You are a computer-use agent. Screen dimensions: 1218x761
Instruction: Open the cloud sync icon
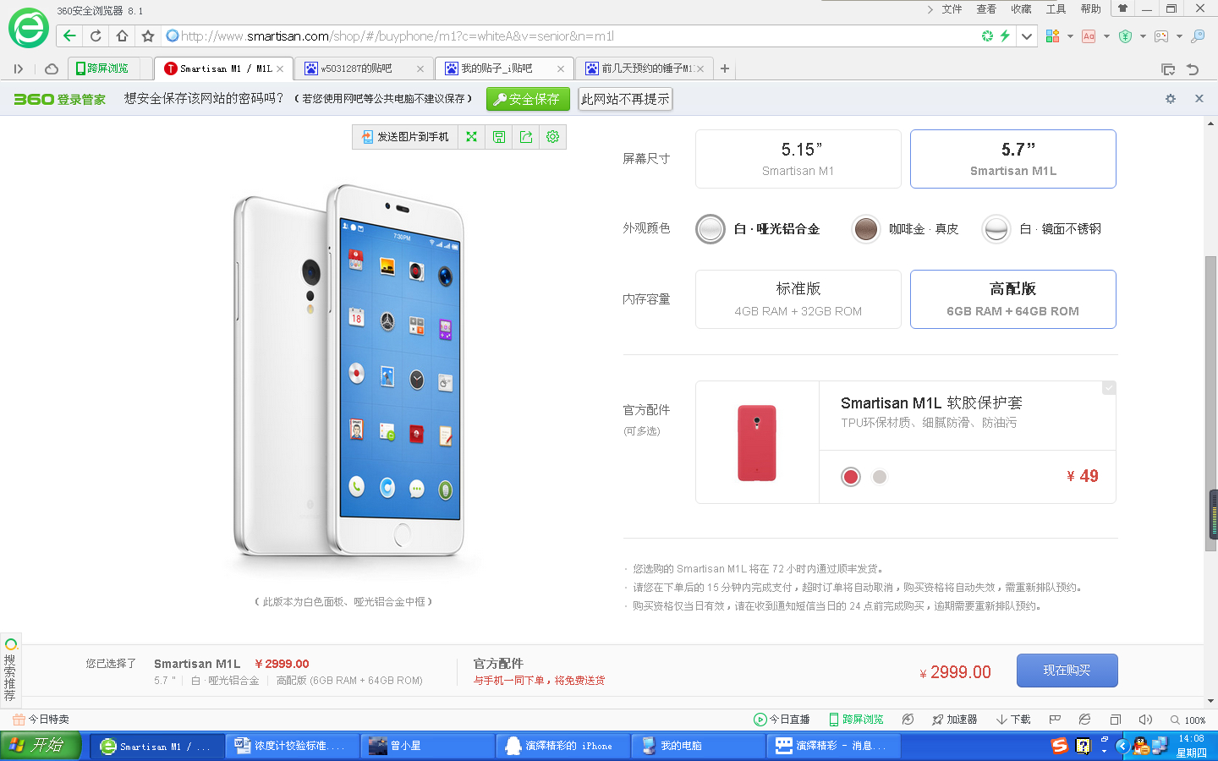click(52, 68)
